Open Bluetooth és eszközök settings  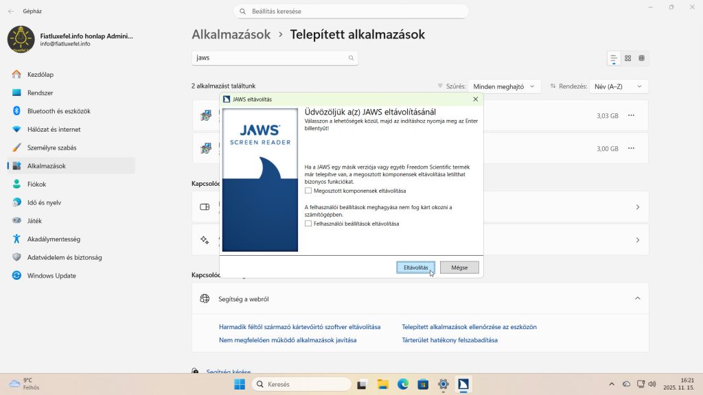click(58, 110)
